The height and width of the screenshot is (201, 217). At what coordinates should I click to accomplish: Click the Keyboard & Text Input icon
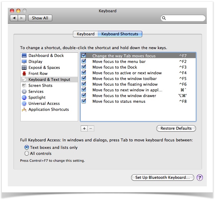pos(24,80)
